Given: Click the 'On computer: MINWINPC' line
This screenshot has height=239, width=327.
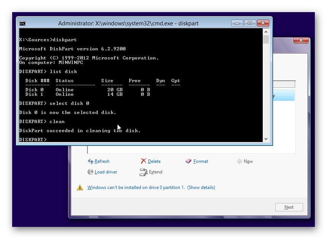Looking at the screenshot, I should pyautogui.click(x=51, y=62).
